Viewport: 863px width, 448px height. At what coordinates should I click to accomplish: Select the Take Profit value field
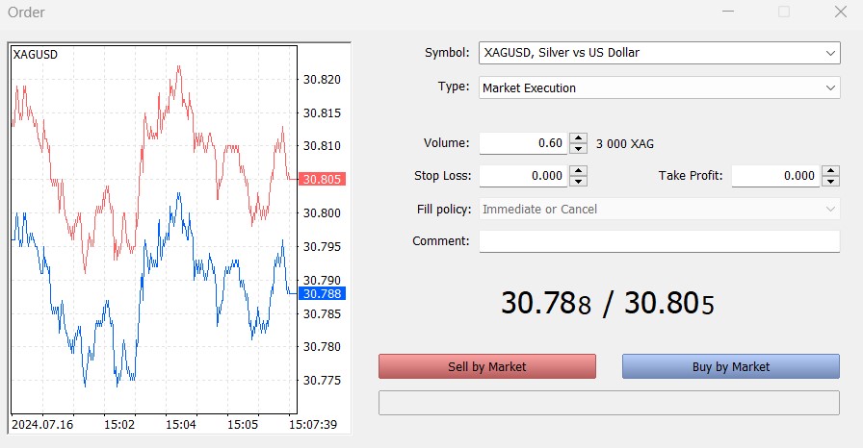[x=774, y=176]
